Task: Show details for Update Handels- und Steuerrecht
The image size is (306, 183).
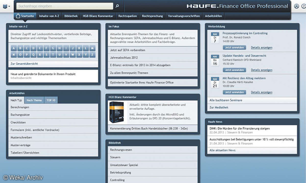Action: click(262, 70)
